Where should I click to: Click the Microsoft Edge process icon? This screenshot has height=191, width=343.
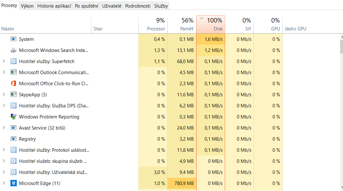click(x=13, y=183)
